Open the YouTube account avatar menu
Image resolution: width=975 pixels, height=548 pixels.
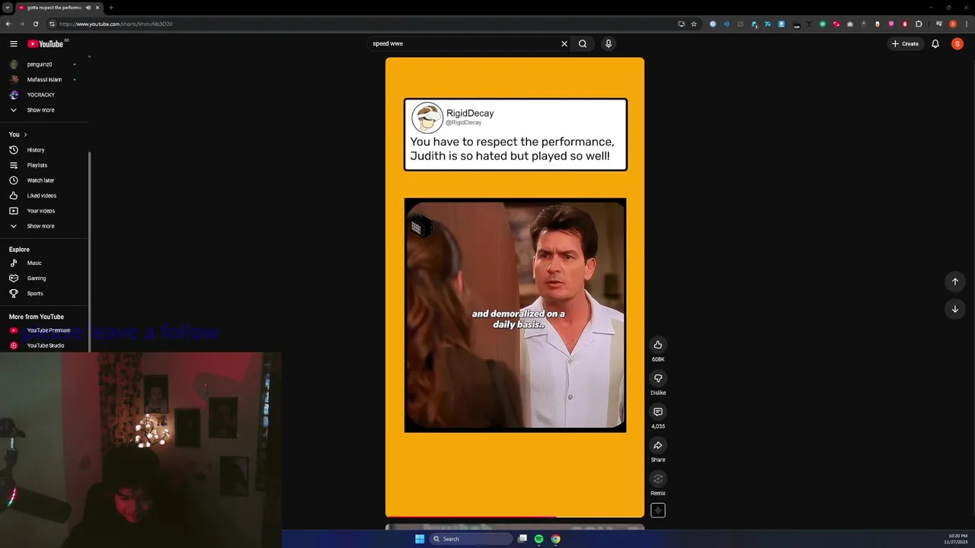[957, 43]
